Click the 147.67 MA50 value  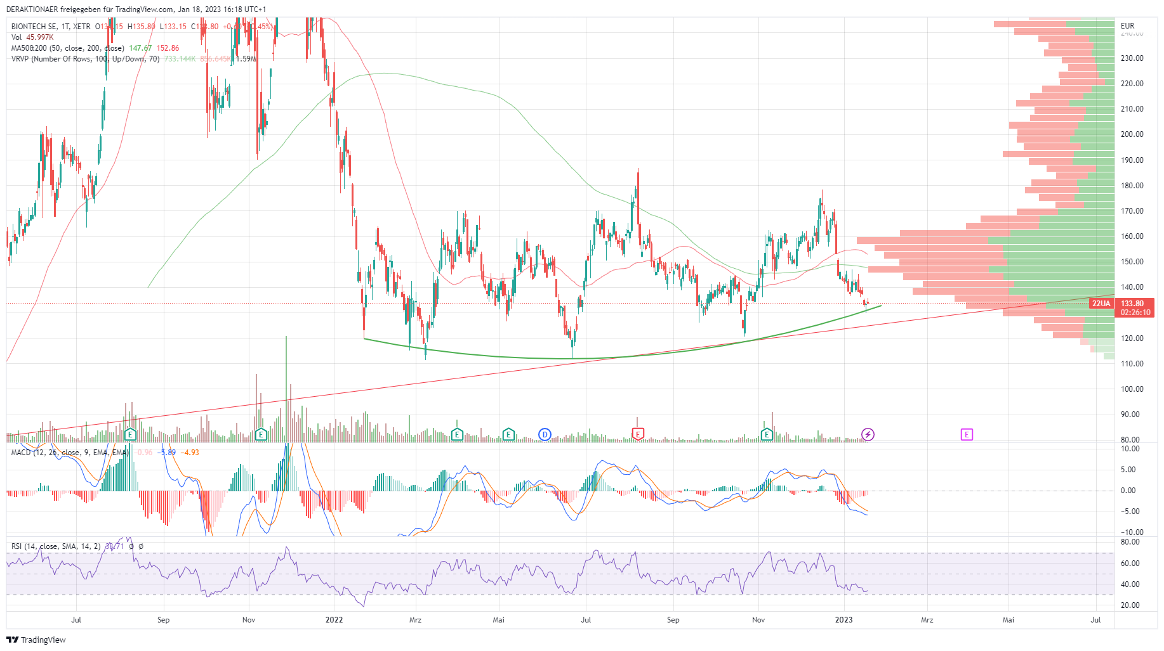(140, 48)
